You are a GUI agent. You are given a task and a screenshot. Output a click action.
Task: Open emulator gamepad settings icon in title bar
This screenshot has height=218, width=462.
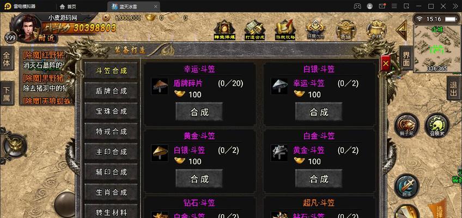click(x=357, y=6)
